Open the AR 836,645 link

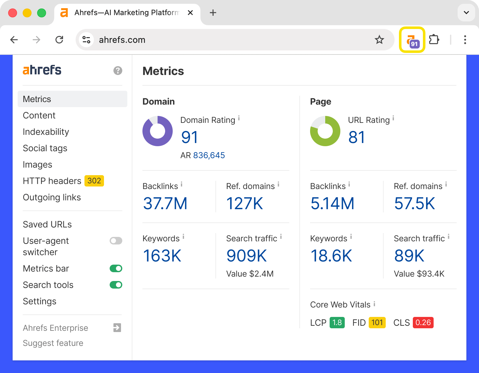coord(209,155)
